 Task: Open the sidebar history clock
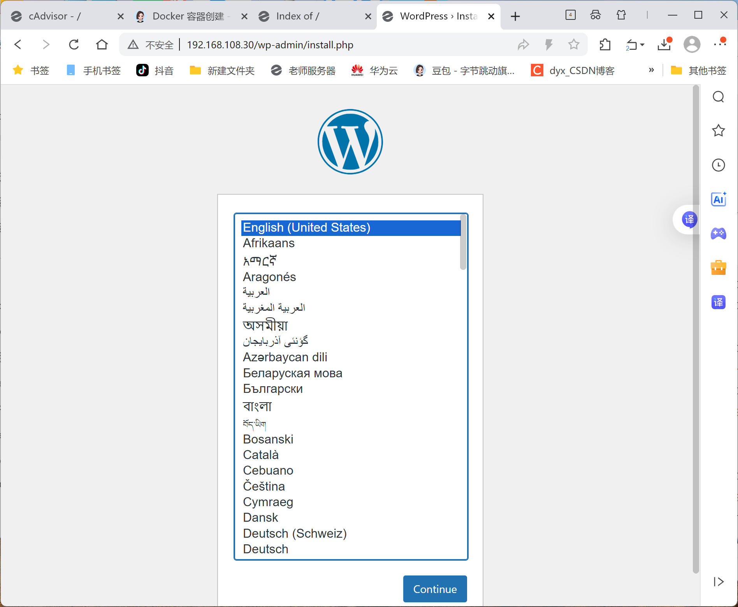[719, 165]
